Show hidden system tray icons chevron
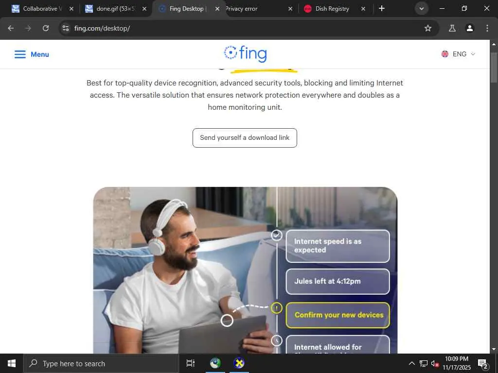This screenshot has height=373, width=498. coord(411,363)
